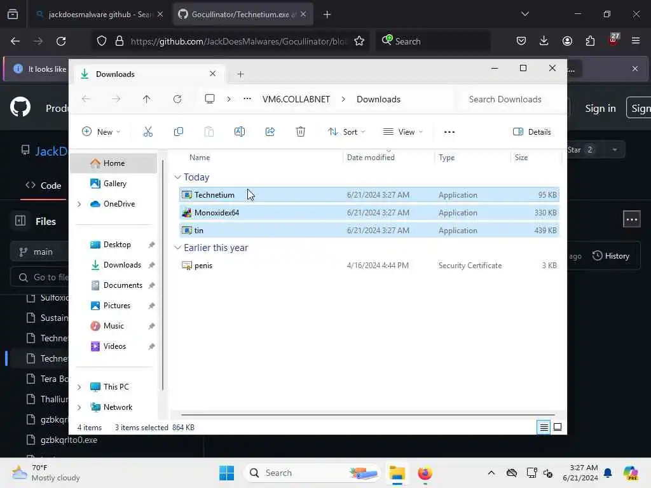
Task: Open Firefox account profile icon
Action: (567, 41)
